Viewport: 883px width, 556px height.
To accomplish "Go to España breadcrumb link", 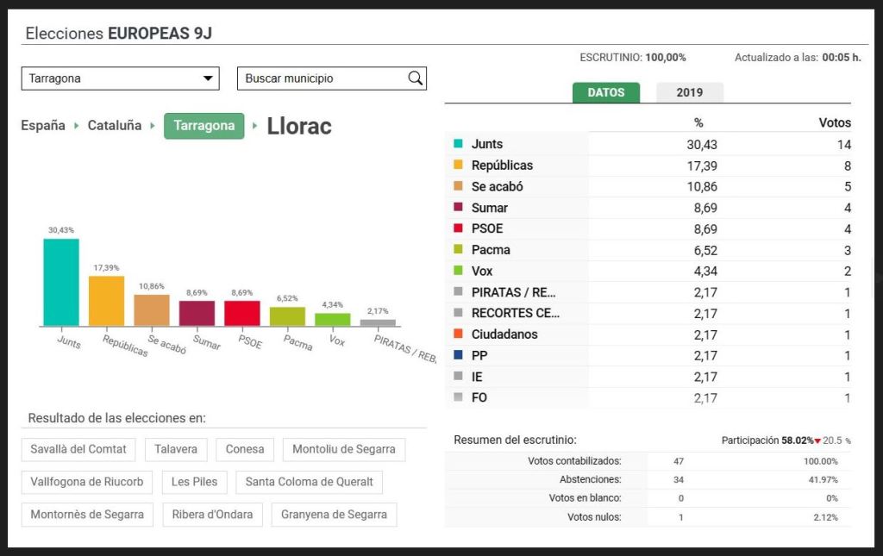I will pyautogui.click(x=43, y=126).
